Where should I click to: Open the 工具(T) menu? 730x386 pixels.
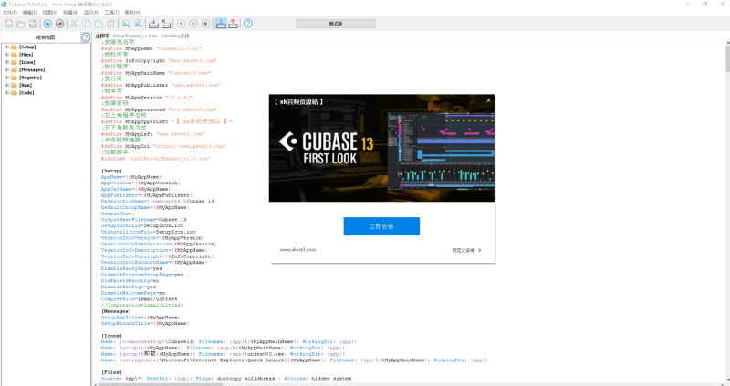tap(111, 13)
